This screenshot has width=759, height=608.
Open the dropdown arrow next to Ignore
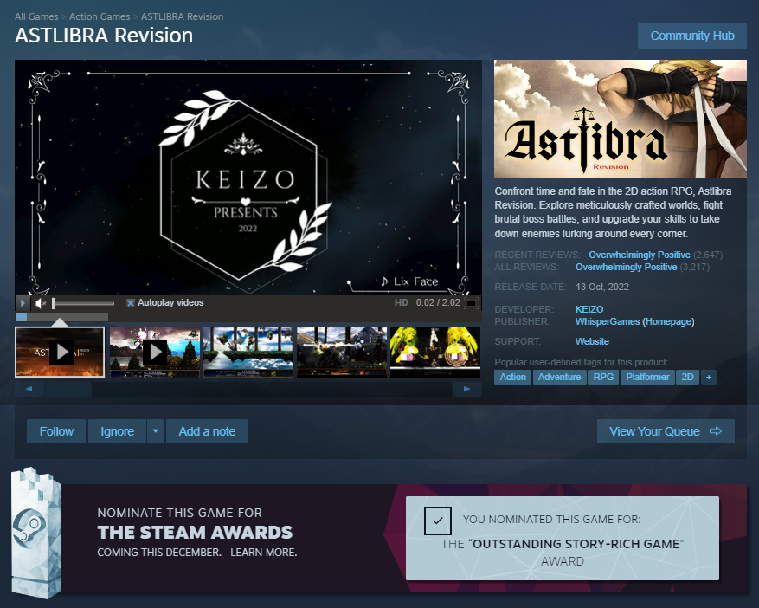click(154, 431)
